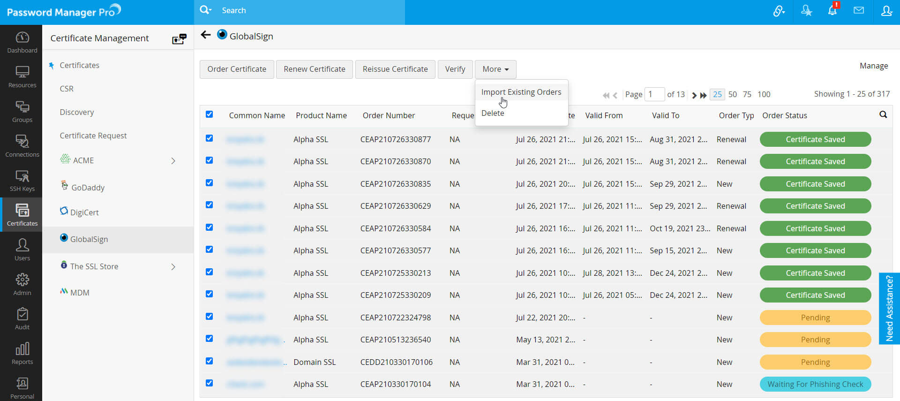Viewport: 900px width, 401px height.
Task: Toggle the select-all header checkbox
Action: point(210,114)
